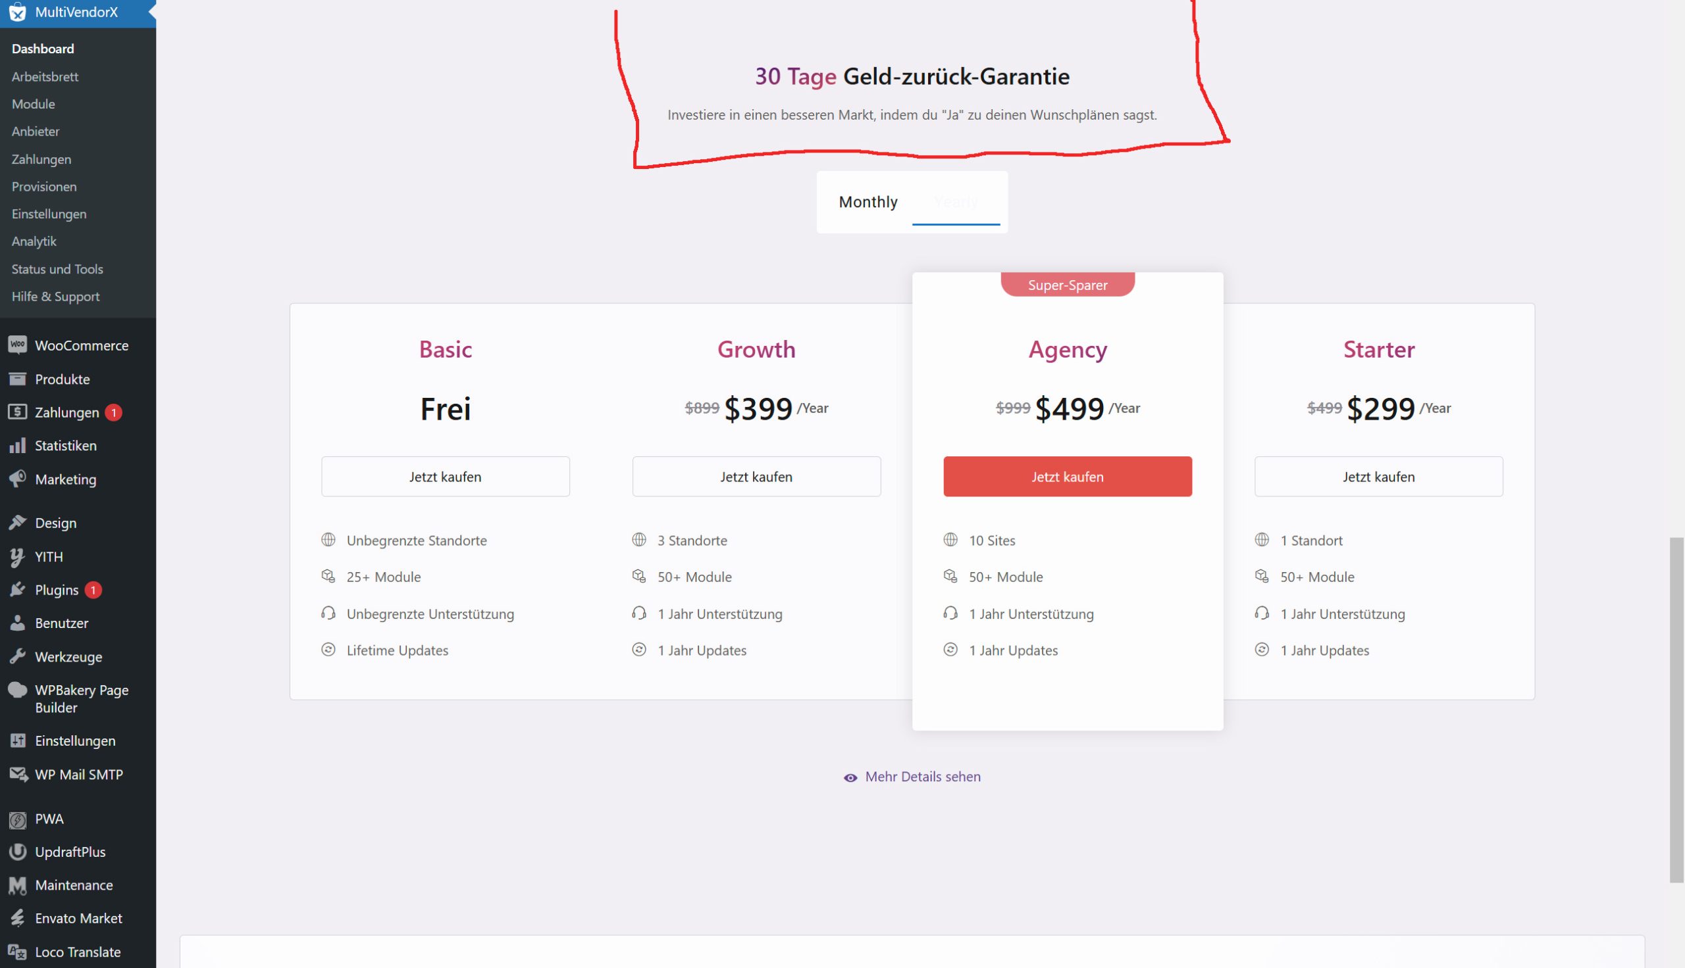Buy the Agency plan now

point(1067,477)
